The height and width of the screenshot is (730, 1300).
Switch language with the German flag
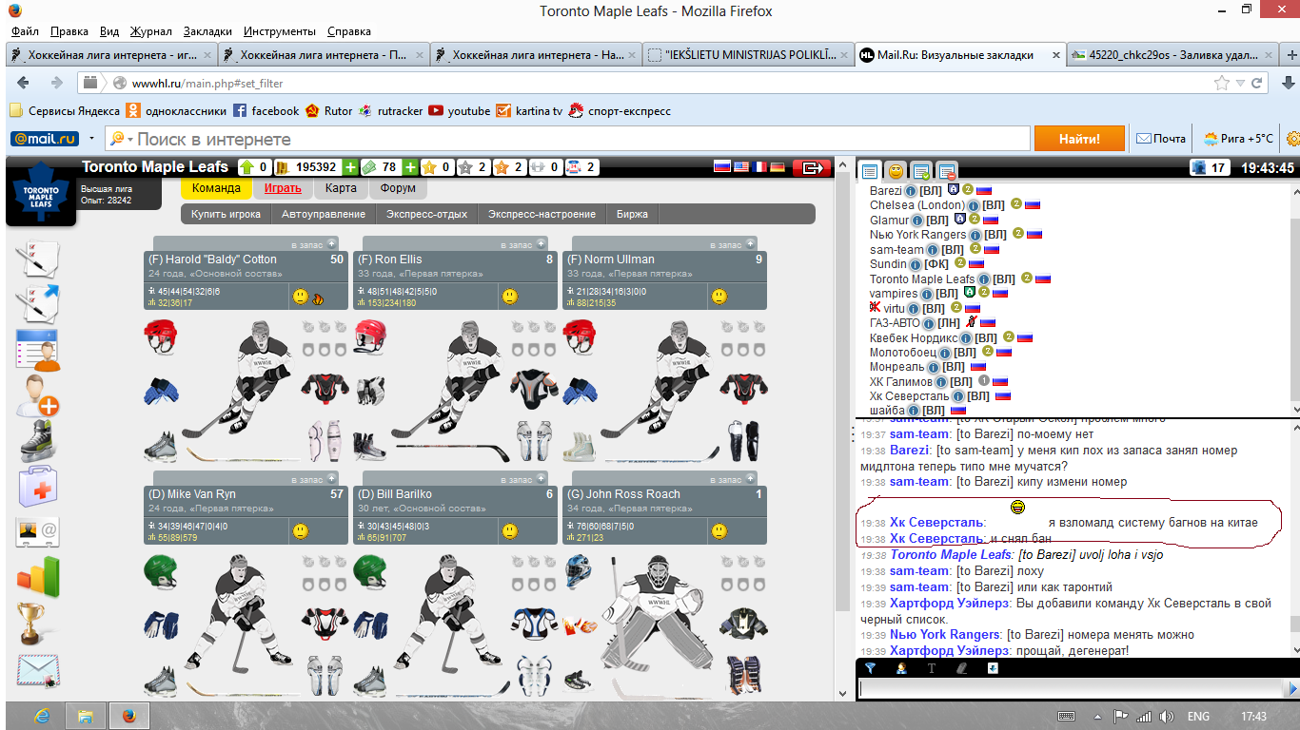[777, 167]
